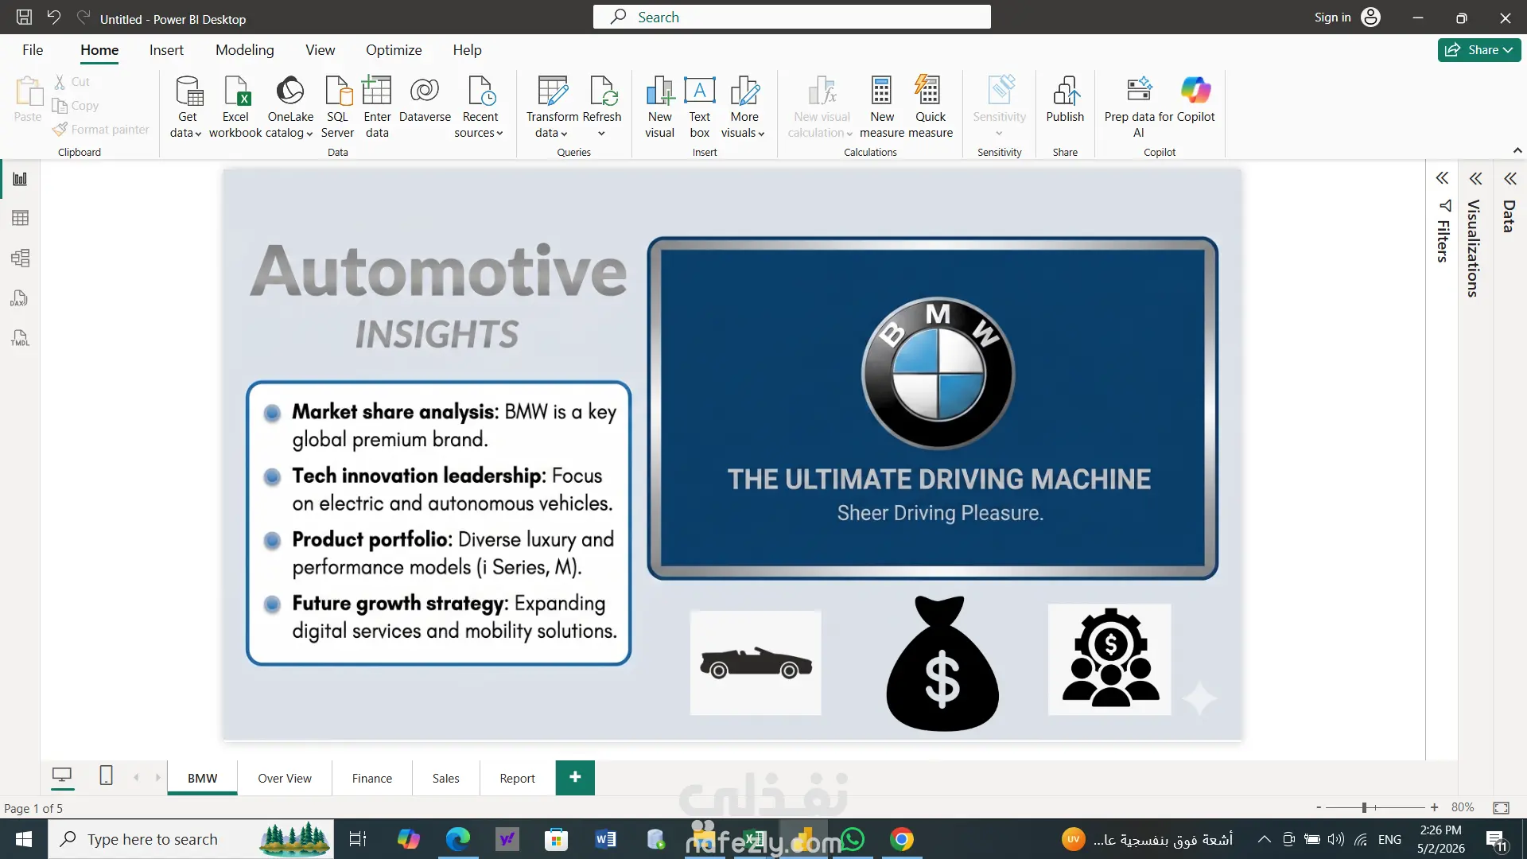
Task: Import an Excel workbook
Action: point(235,107)
